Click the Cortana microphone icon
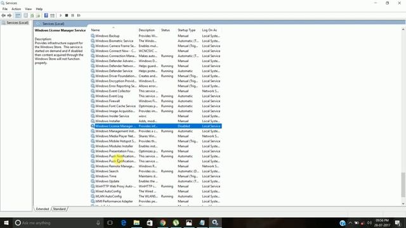 (x=98, y=222)
